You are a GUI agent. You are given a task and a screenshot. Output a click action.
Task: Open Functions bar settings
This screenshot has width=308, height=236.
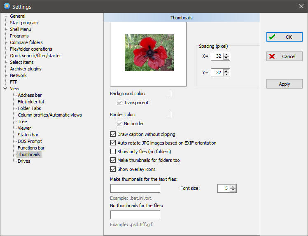click(x=31, y=148)
